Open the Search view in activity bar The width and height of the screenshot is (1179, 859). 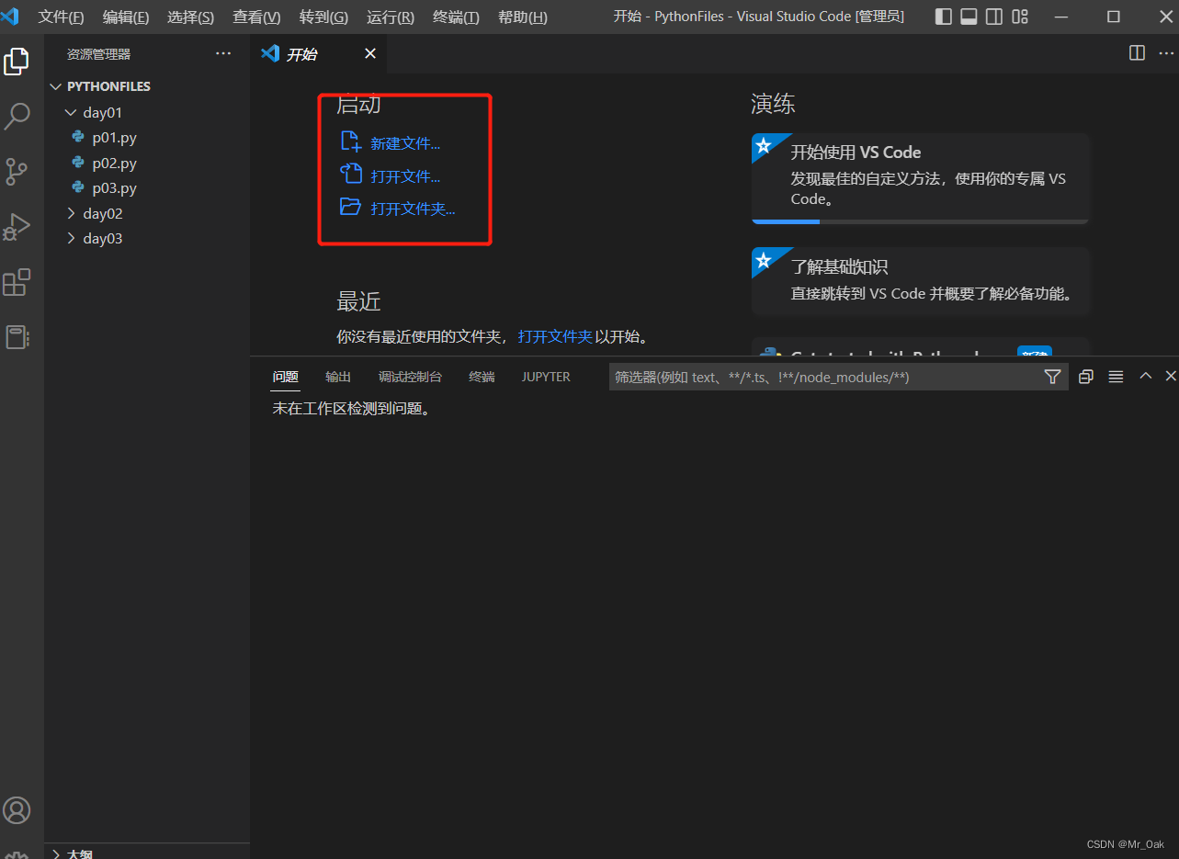click(x=17, y=117)
